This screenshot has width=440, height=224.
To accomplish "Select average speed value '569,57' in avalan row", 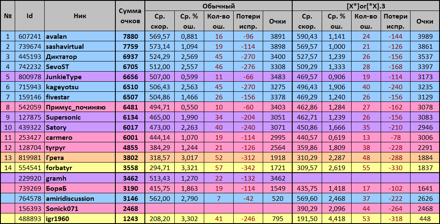I will pos(160,37).
